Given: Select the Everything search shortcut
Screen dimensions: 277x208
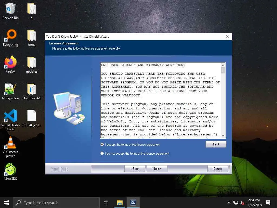Looking at the screenshot, I should 11,38.
